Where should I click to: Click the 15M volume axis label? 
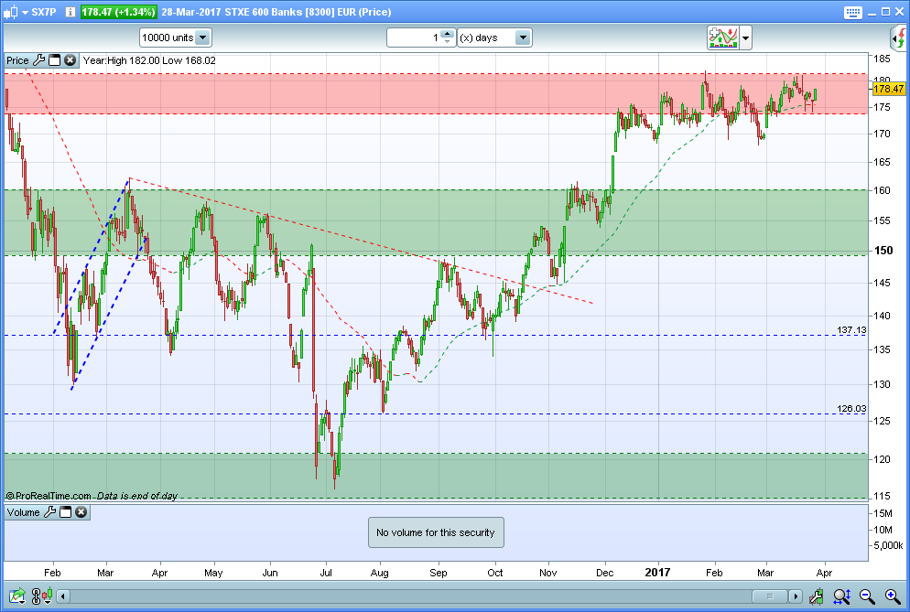coord(883,513)
